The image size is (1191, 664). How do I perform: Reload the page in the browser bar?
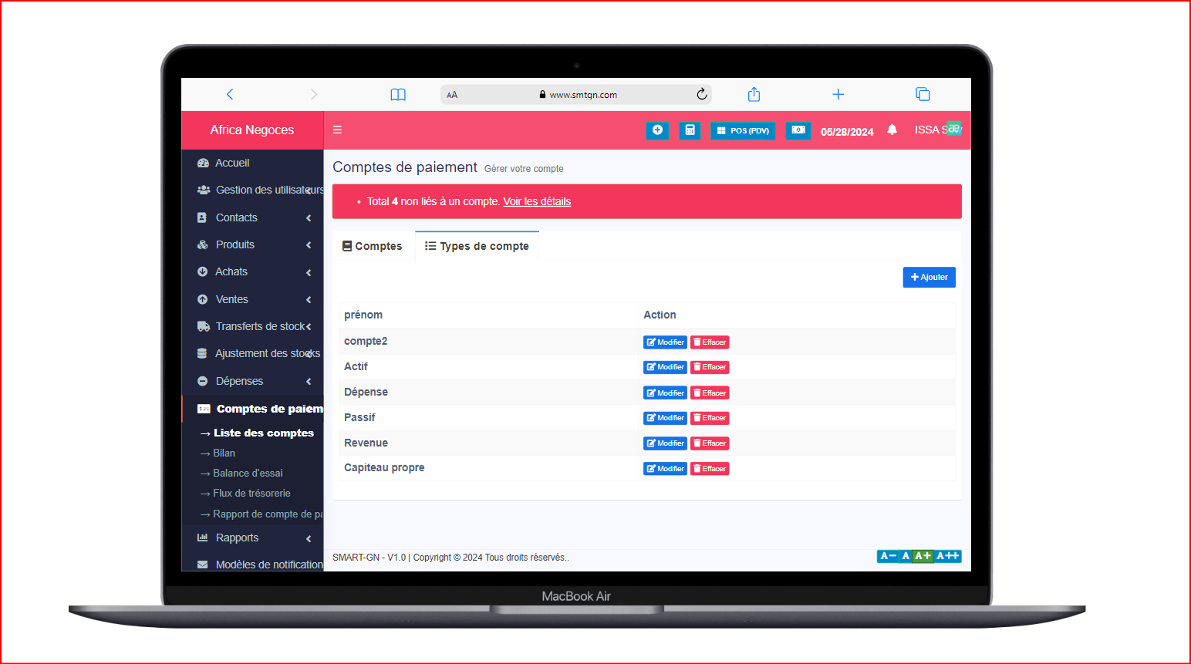(x=701, y=95)
